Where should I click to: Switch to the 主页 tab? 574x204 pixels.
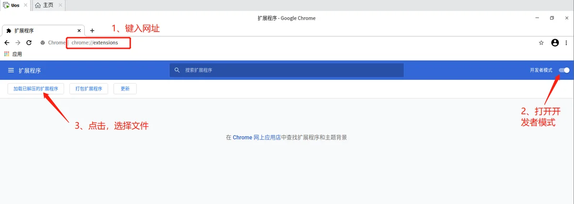pos(48,6)
